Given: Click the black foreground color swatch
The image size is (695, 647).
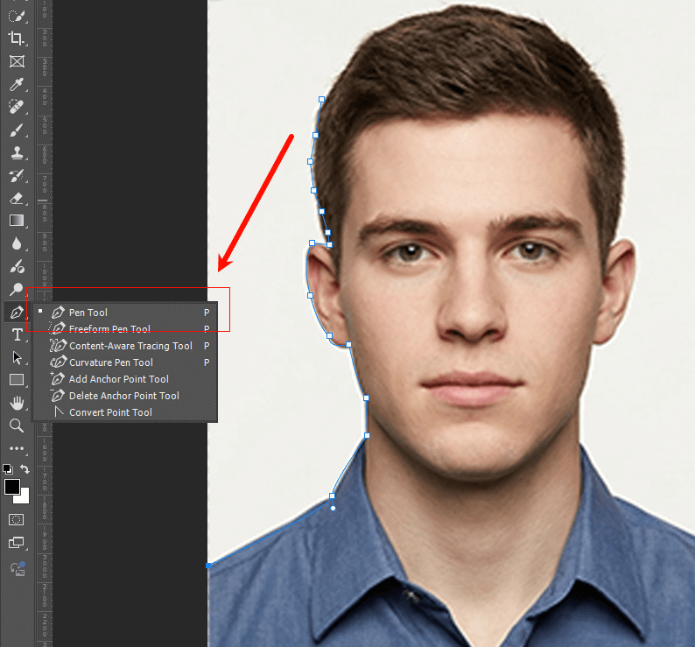Looking at the screenshot, I should click(x=11, y=487).
